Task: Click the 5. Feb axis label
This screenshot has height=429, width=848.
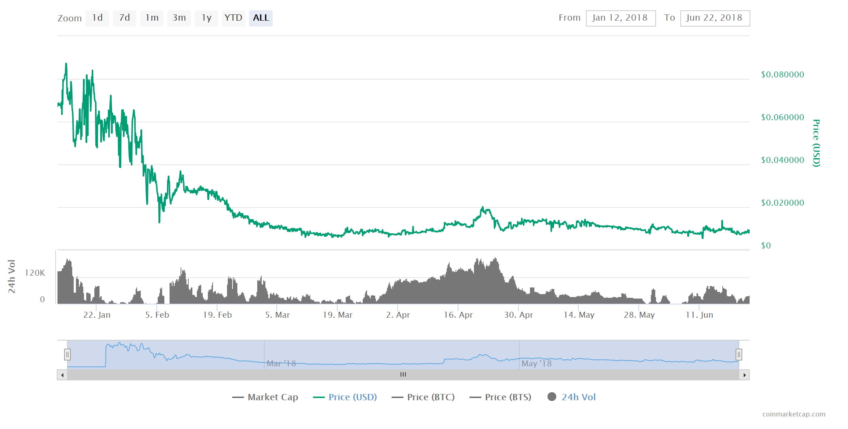Action: 157,315
